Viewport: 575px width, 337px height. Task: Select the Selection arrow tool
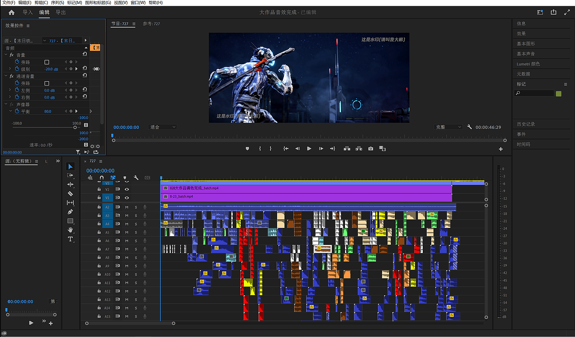click(70, 166)
